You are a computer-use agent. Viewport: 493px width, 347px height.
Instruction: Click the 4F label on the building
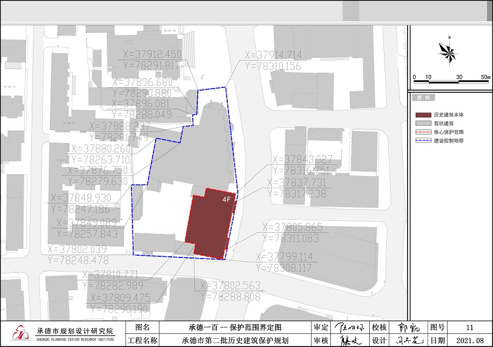(226, 200)
